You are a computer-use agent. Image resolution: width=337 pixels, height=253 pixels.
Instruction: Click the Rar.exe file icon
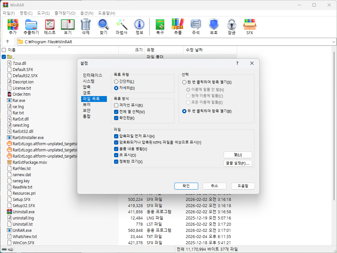9,100
